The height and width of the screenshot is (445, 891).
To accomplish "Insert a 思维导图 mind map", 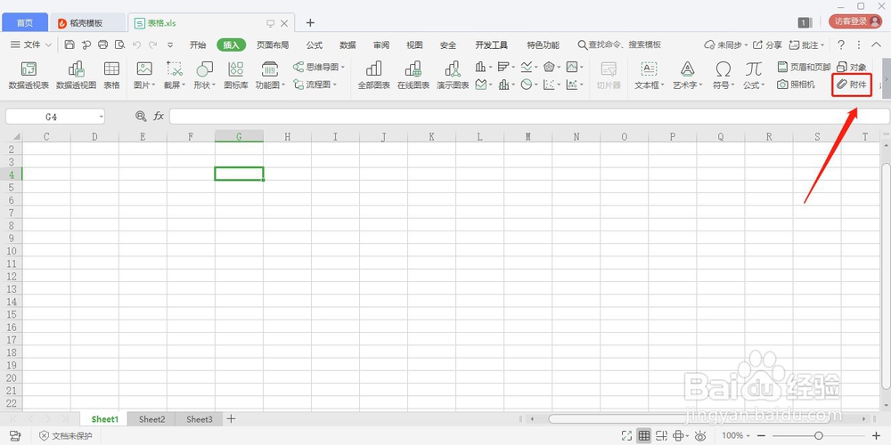I will 319,67.
